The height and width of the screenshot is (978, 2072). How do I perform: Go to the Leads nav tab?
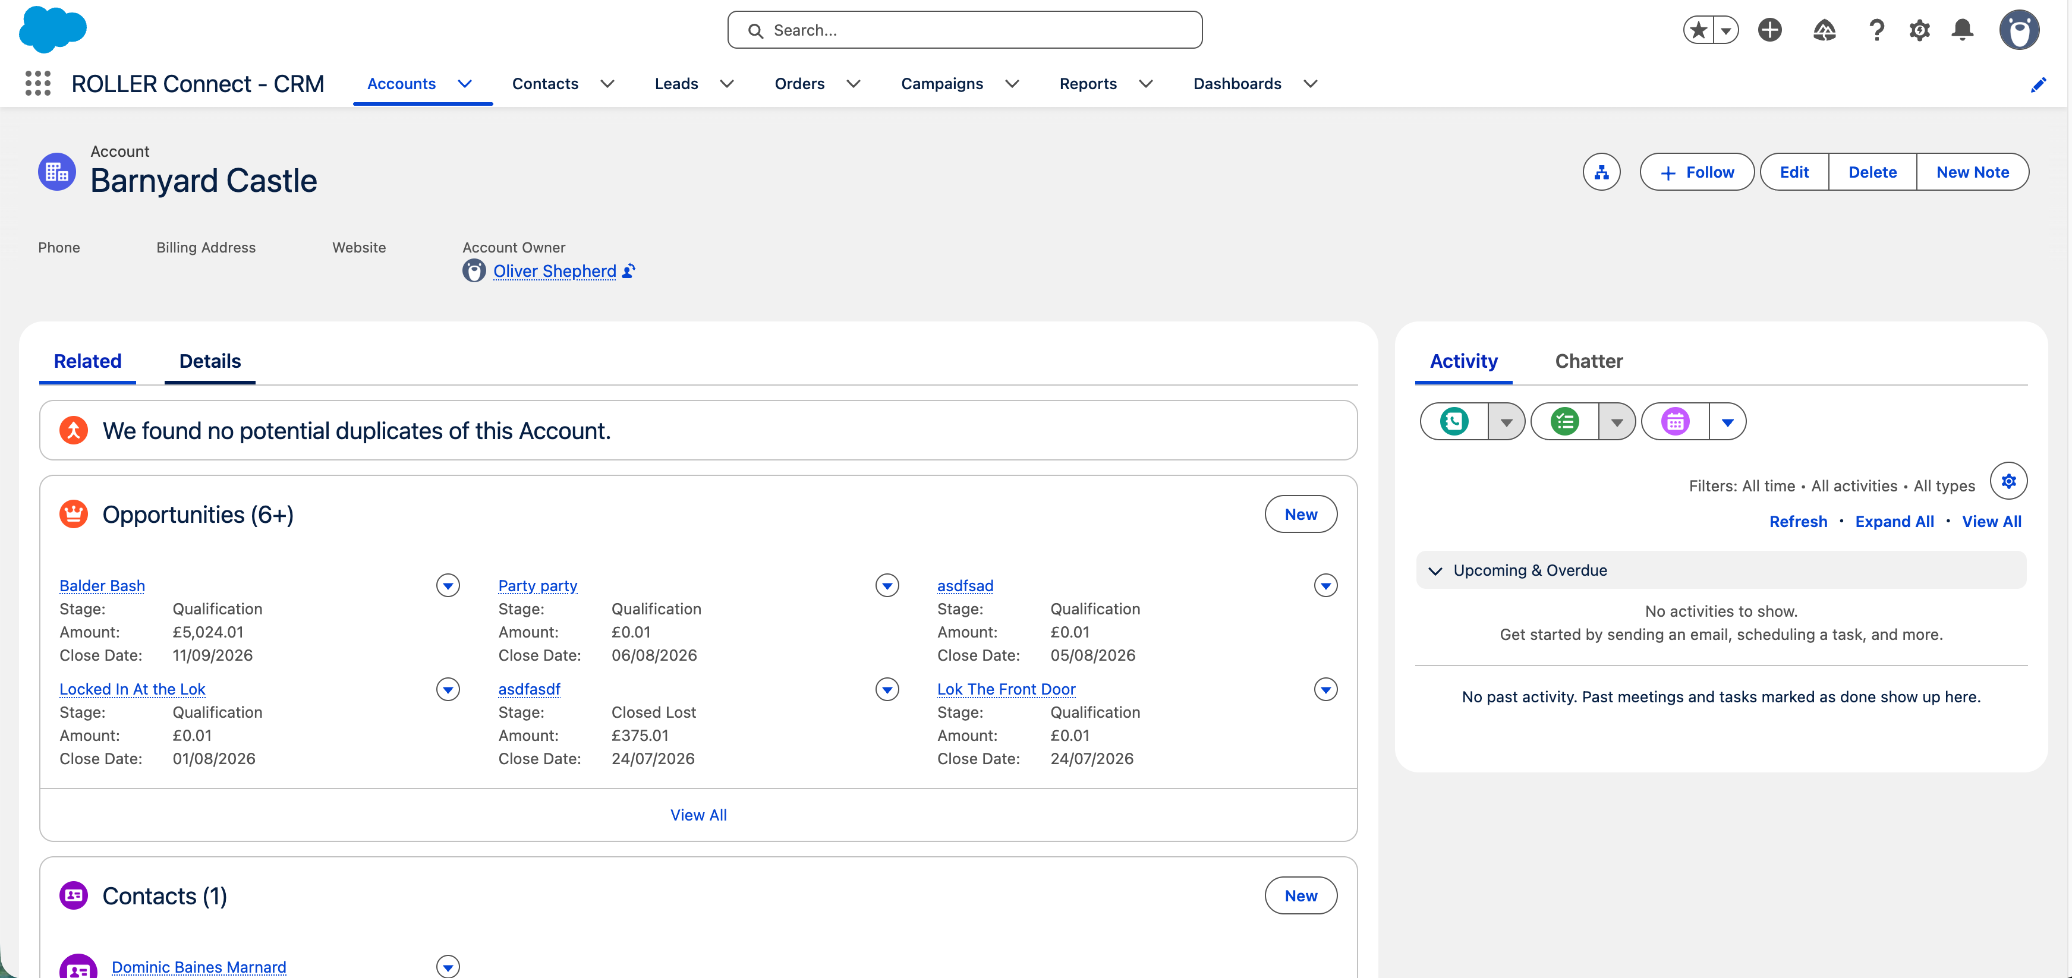[676, 84]
